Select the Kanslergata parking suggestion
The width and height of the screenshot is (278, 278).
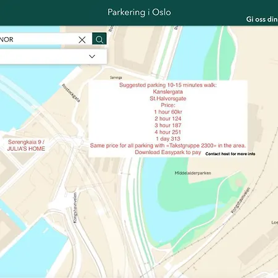pyautogui.click(x=168, y=91)
